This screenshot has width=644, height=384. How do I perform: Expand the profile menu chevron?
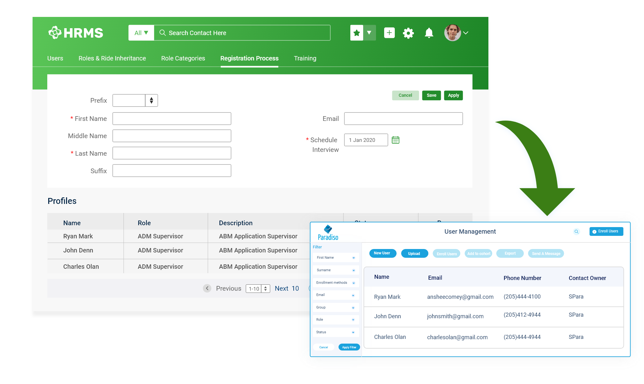466,33
